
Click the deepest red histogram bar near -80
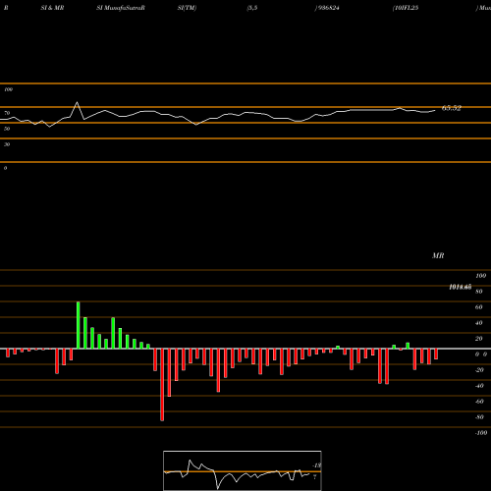point(162,385)
